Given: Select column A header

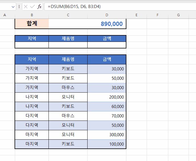Looking at the screenshot, I should pyautogui.click(x=5, y=15).
